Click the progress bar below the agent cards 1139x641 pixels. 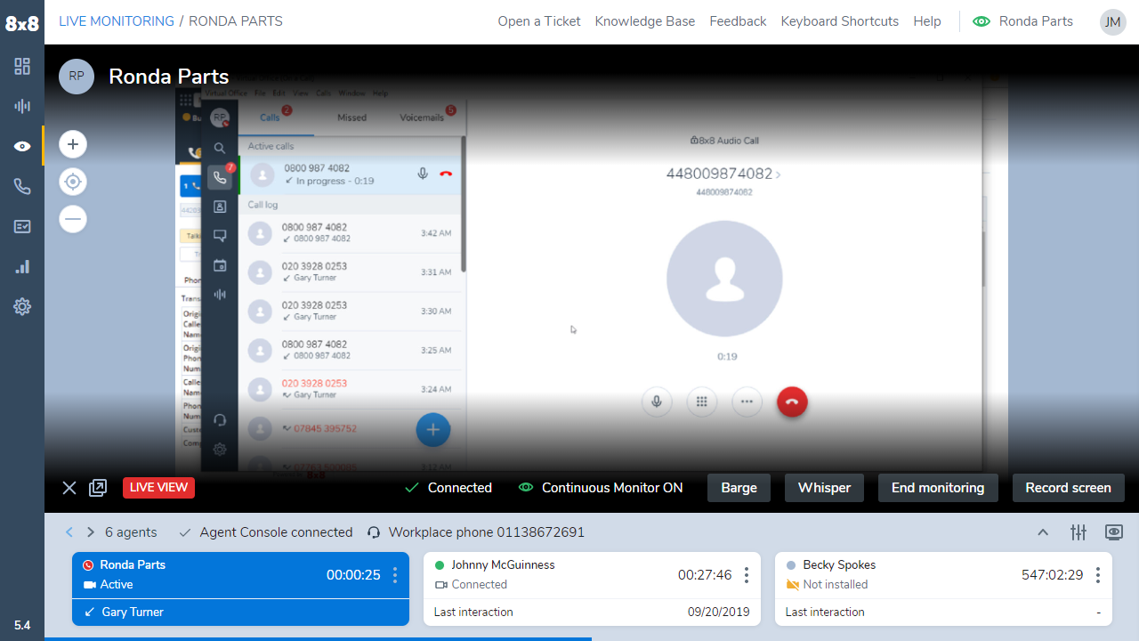click(318, 638)
